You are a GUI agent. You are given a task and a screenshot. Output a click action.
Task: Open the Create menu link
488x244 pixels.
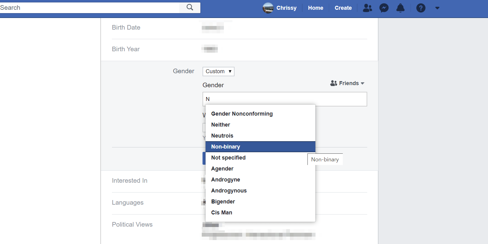(343, 8)
